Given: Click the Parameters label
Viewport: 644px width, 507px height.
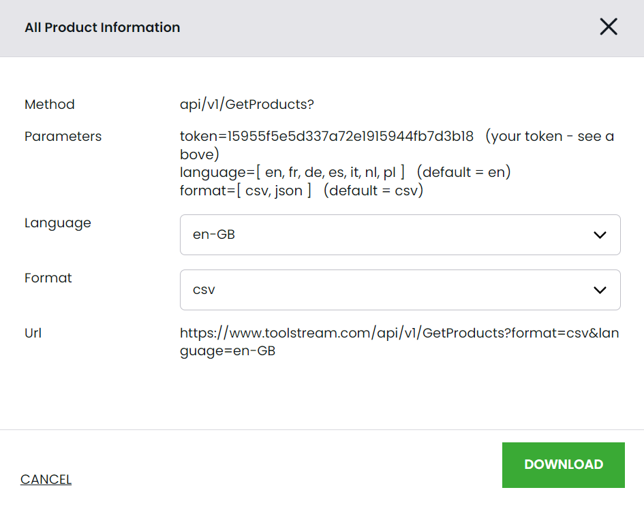Looking at the screenshot, I should pyautogui.click(x=63, y=136).
